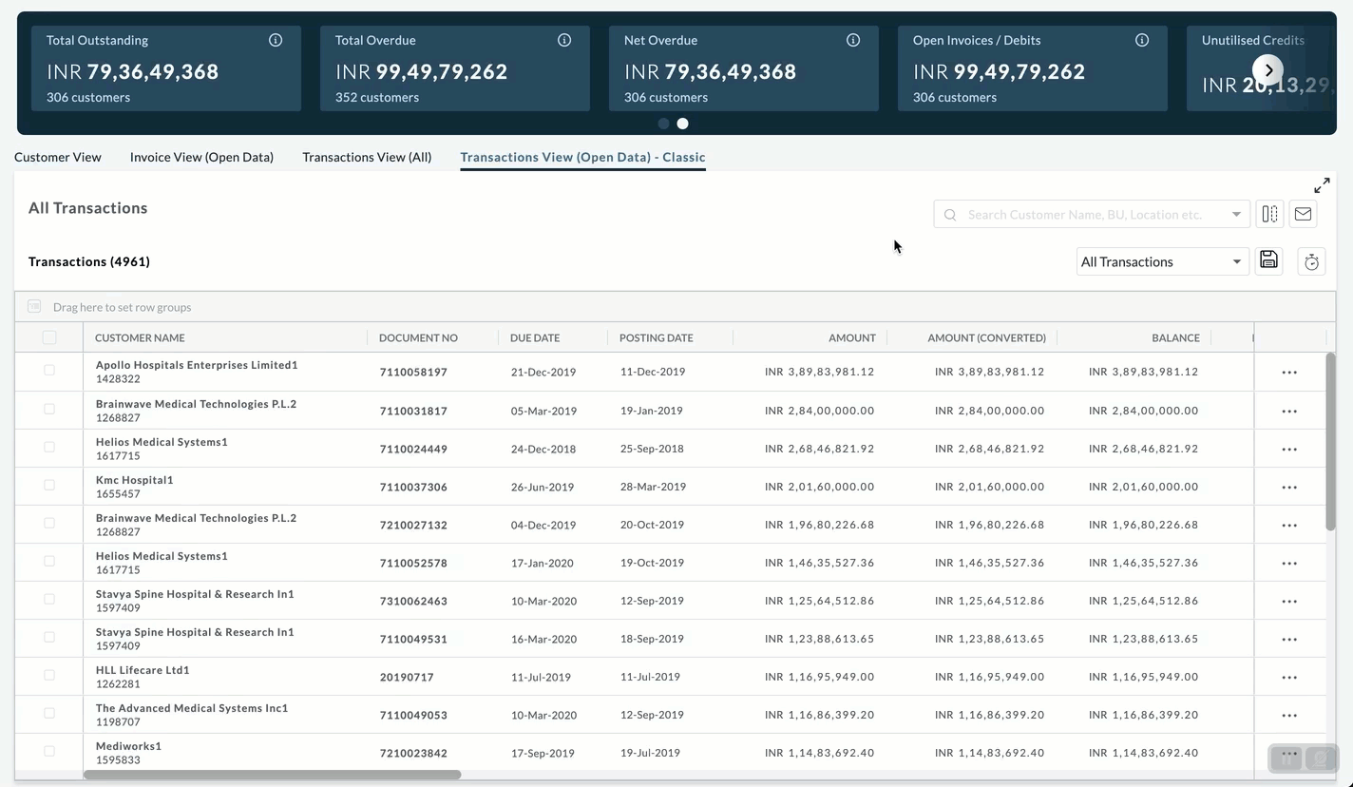Click the vertical table scrollbar thumb

click(1331, 442)
